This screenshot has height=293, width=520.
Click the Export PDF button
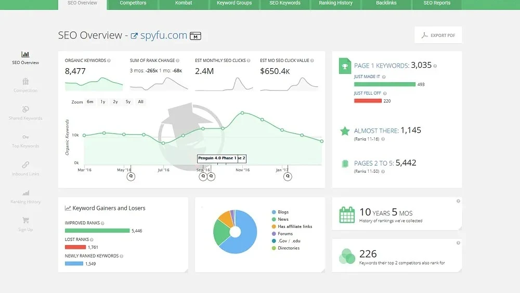pyautogui.click(x=438, y=35)
